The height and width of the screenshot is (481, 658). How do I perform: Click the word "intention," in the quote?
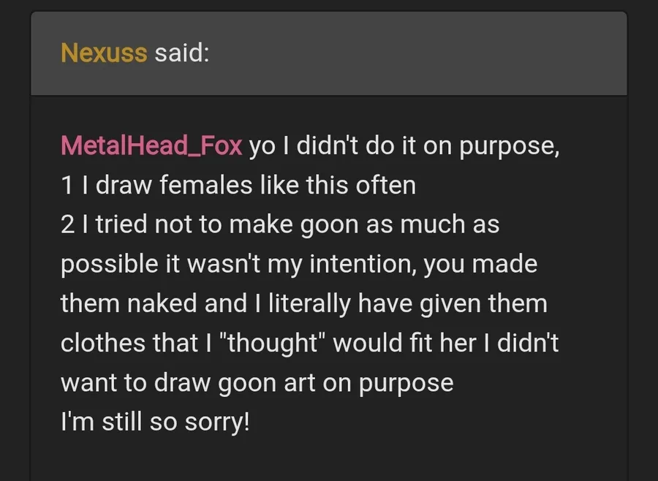pyautogui.click(x=363, y=265)
